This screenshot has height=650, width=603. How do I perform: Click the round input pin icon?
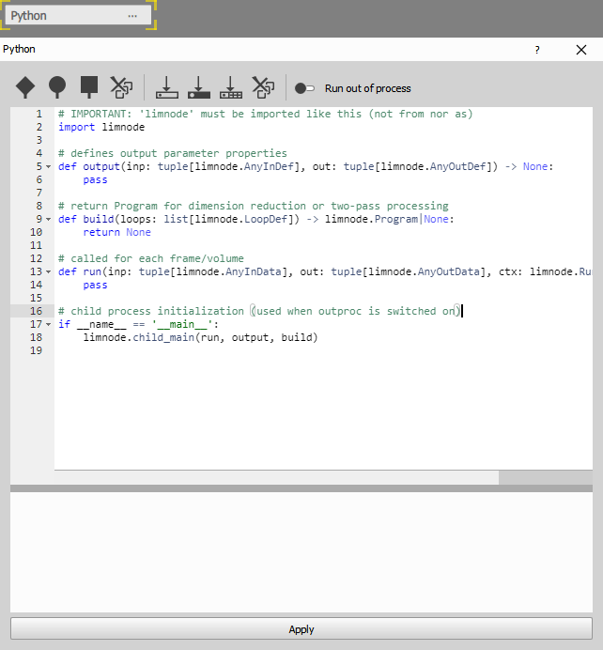(57, 87)
